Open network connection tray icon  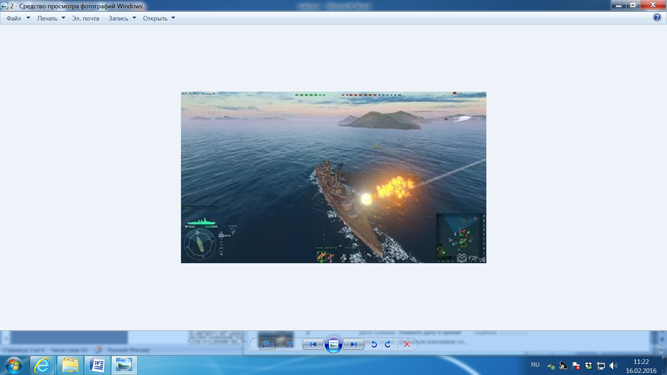(601, 366)
